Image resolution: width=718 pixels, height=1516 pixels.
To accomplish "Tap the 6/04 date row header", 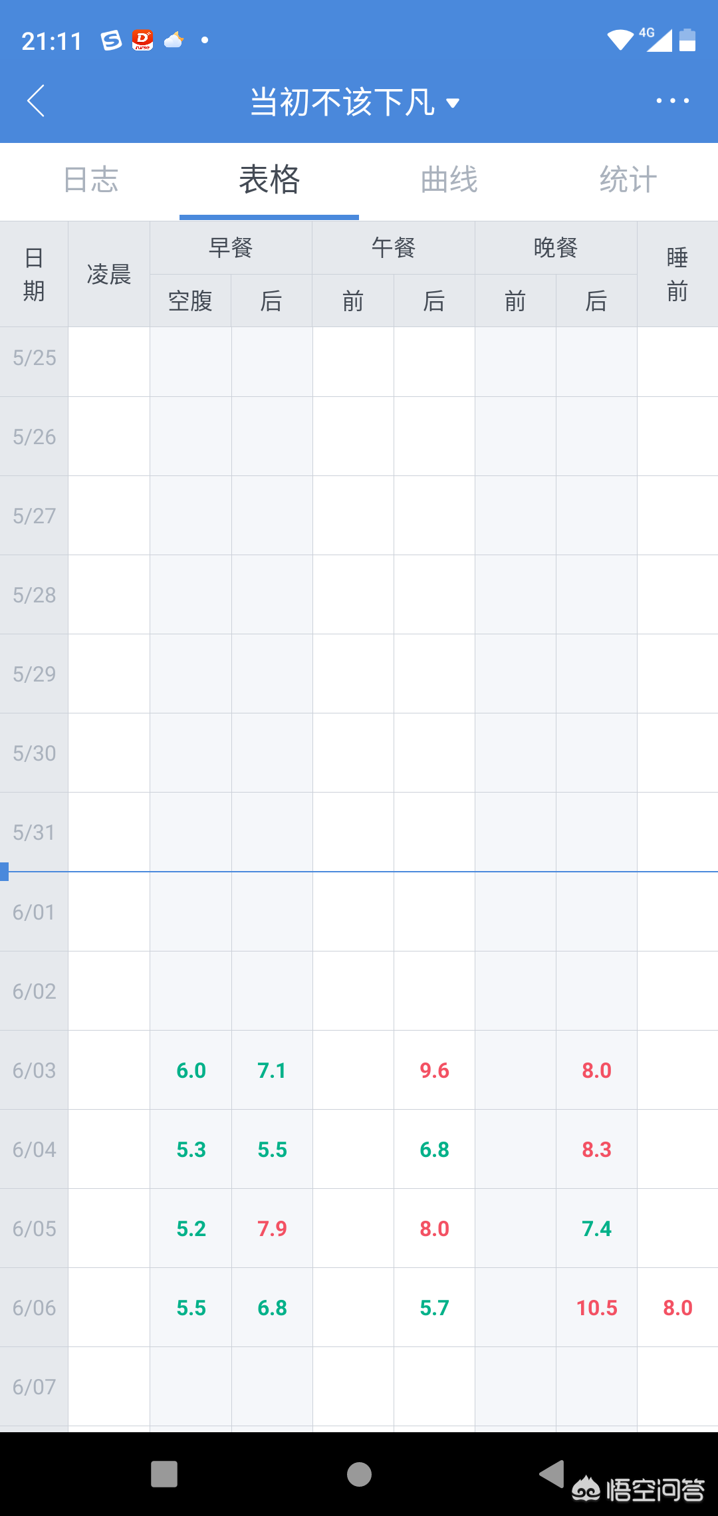I will coord(34,1150).
